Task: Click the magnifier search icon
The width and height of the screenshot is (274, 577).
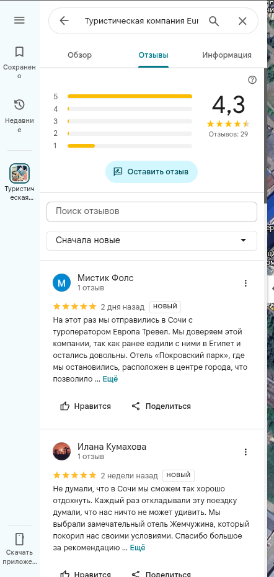Action: tap(214, 21)
